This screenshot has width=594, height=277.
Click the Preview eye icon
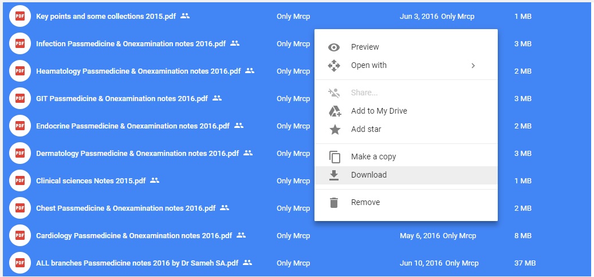(x=334, y=47)
